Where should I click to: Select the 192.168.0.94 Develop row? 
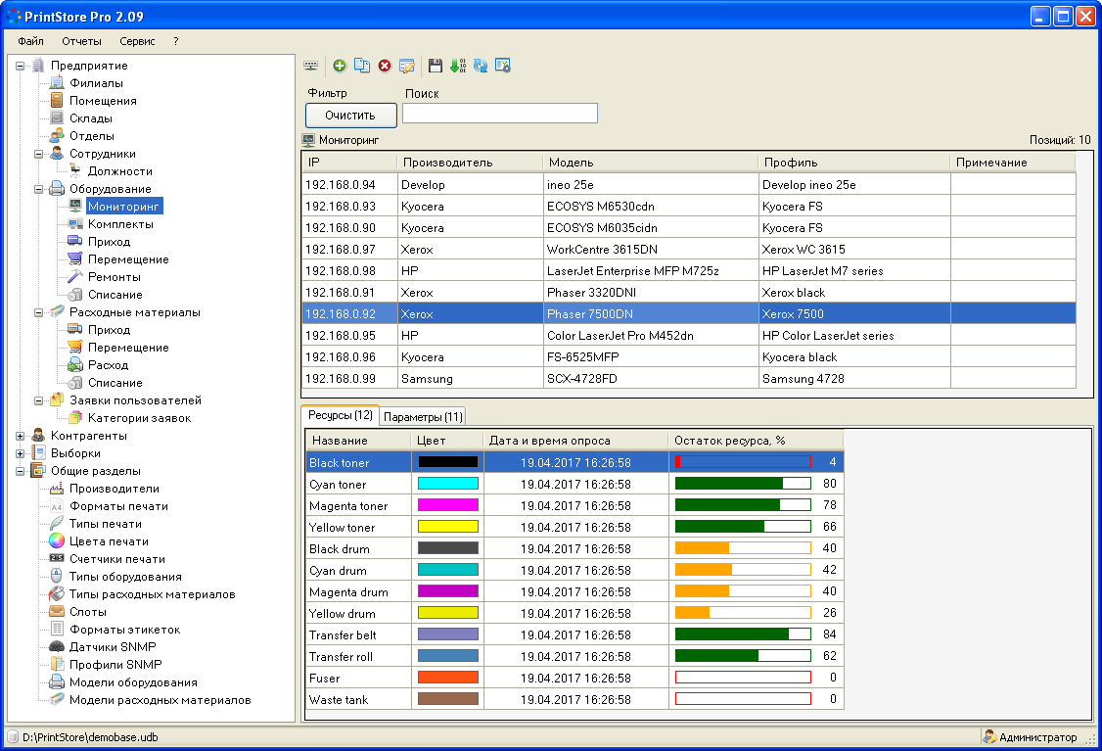(x=689, y=184)
